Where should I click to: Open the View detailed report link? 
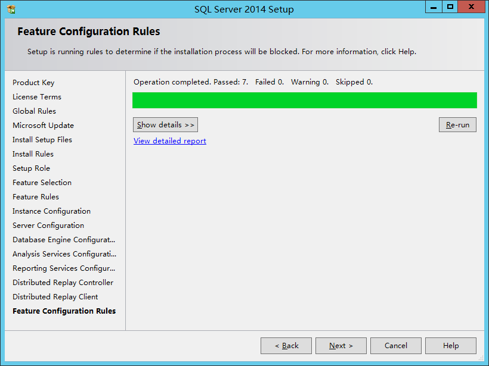tap(169, 140)
